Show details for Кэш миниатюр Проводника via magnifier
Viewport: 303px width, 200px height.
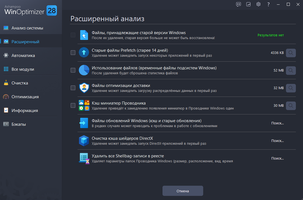pyautogui.click(x=291, y=106)
